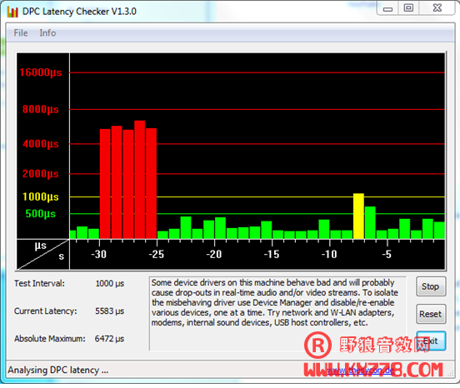460x388 pixels.
Task: Close the DPC Latency Checker window
Action: coord(437,8)
